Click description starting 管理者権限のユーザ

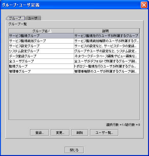[107, 71]
